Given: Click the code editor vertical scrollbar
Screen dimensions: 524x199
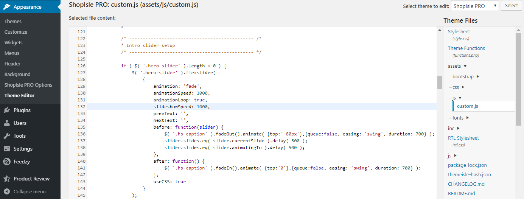Looking at the screenshot, I should tap(440, 82).
